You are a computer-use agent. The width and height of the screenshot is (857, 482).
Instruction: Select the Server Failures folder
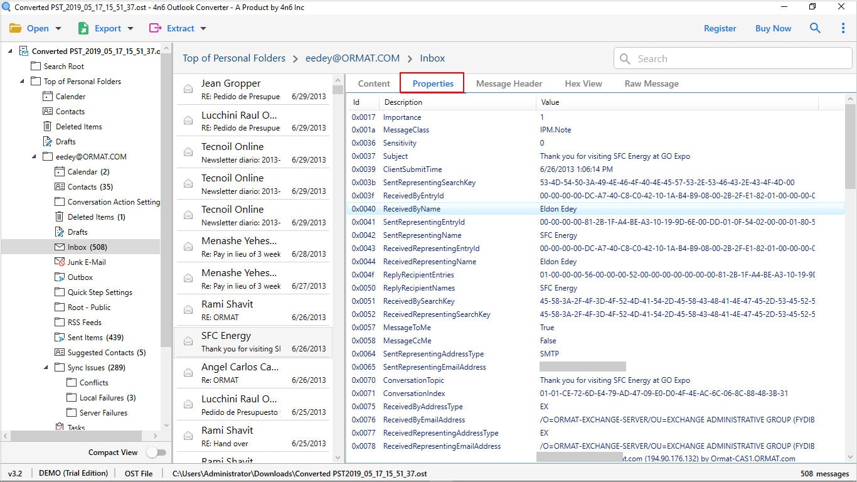(103, 413)
